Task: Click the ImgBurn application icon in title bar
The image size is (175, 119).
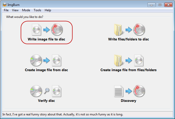Action: pos(5,5)
